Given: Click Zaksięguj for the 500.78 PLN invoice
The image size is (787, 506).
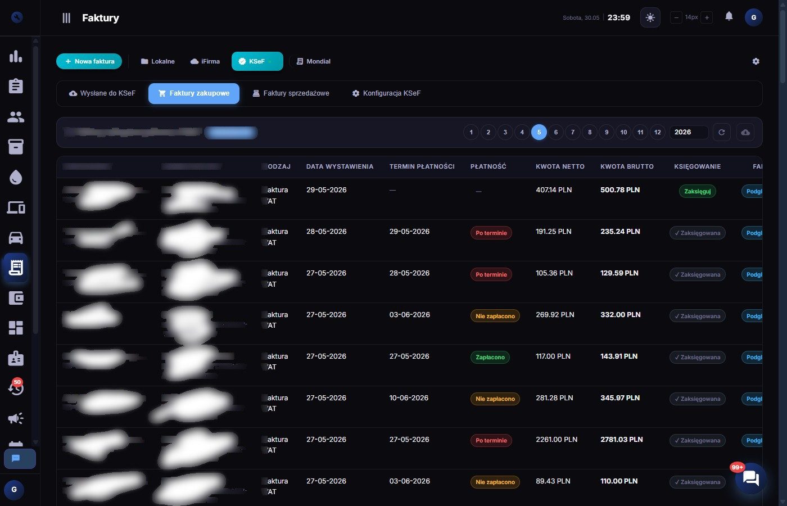Looking at the screenshot, I should pos(697,191).
